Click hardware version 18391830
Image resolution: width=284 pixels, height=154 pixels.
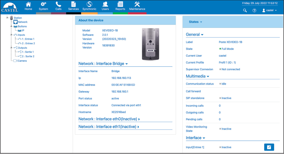coord(108,46)
